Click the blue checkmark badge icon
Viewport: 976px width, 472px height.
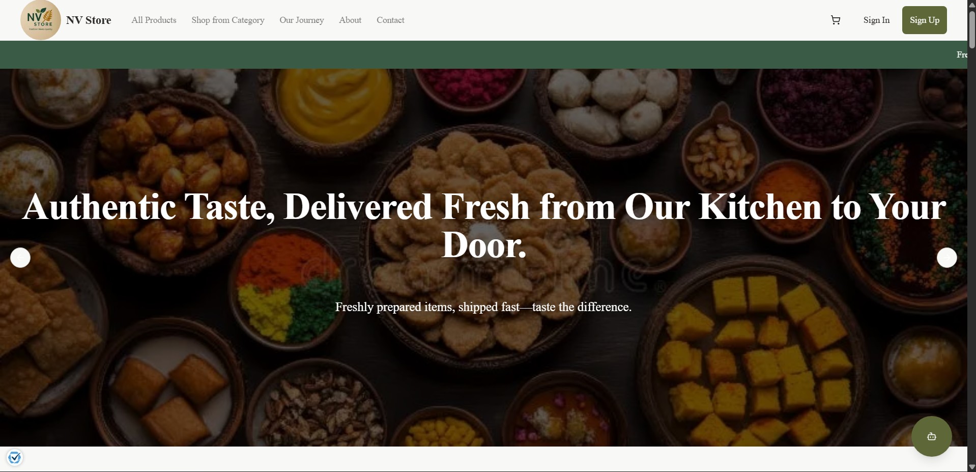(15, 458)
